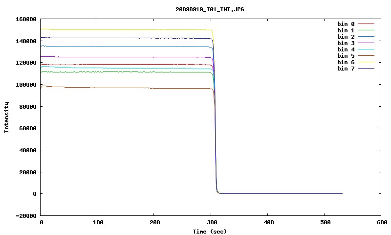Click the 'bin 3' legend label
Viewport: 391px width, 235px height.
click(346, 43)
